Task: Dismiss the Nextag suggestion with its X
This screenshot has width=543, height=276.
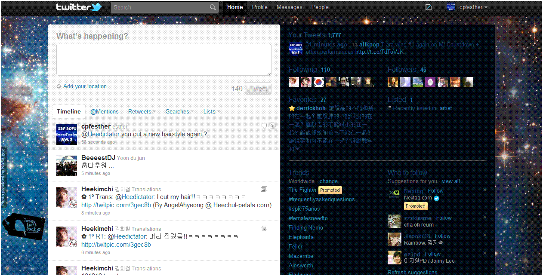Action: point(484,190)
